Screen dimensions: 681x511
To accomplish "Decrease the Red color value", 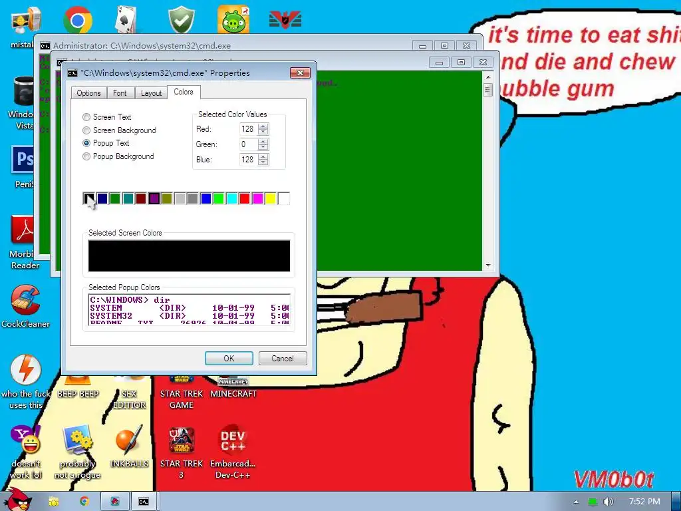I will coord(263,132).
